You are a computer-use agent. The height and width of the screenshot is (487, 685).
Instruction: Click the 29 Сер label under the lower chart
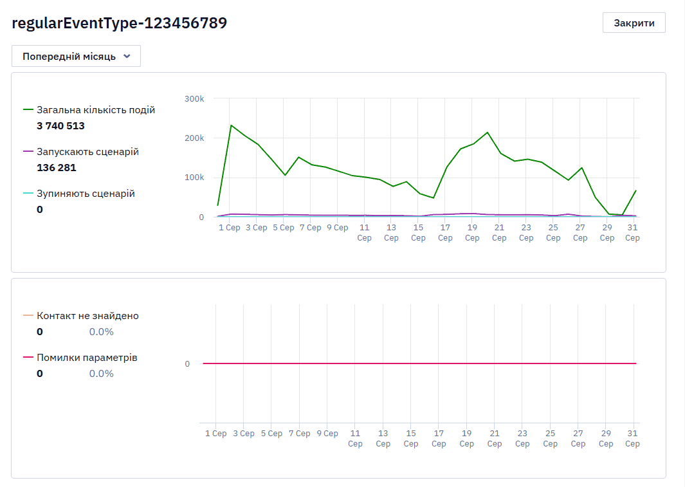[606, 439]
